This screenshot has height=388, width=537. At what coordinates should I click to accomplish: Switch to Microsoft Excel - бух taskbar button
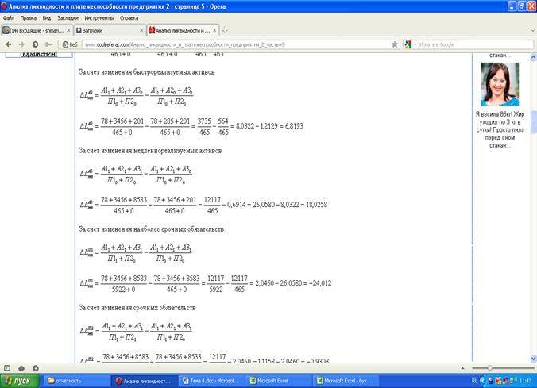click(346, 381)
